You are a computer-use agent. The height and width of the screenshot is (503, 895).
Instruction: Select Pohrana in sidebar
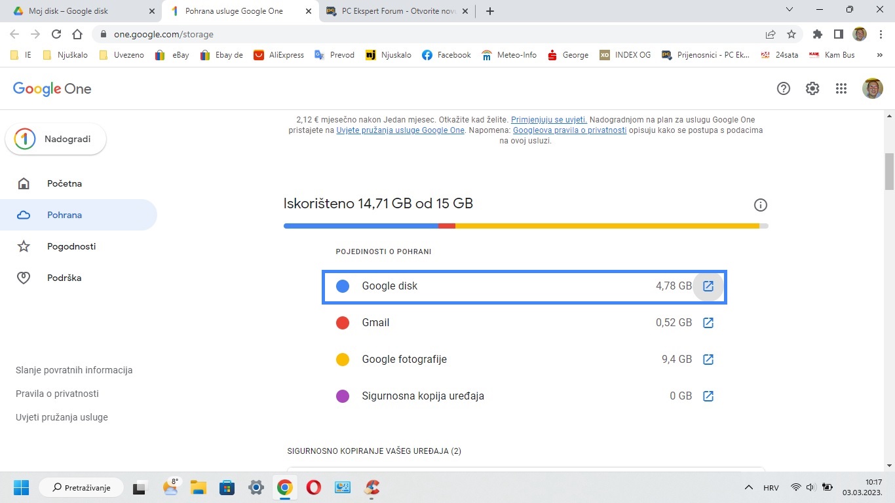tap(79, 215)
